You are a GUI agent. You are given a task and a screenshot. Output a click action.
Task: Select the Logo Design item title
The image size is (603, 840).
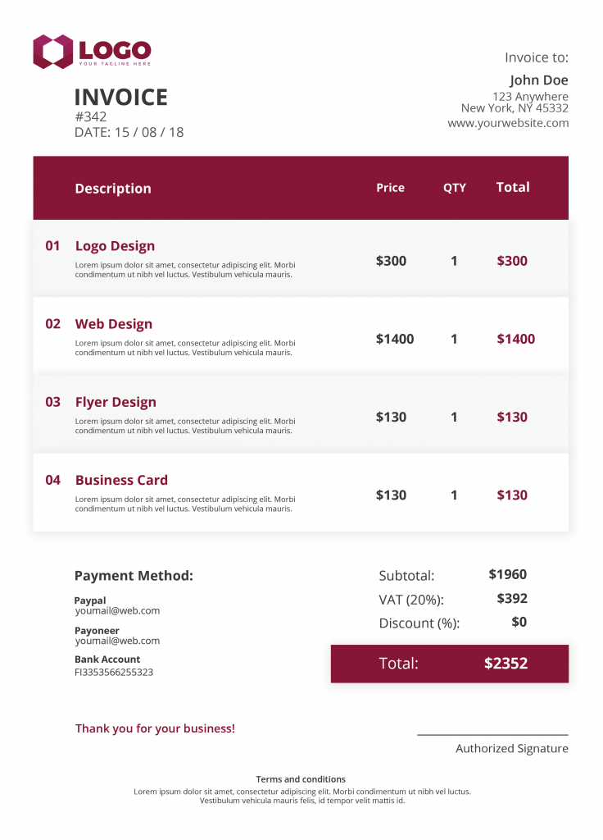115,246
